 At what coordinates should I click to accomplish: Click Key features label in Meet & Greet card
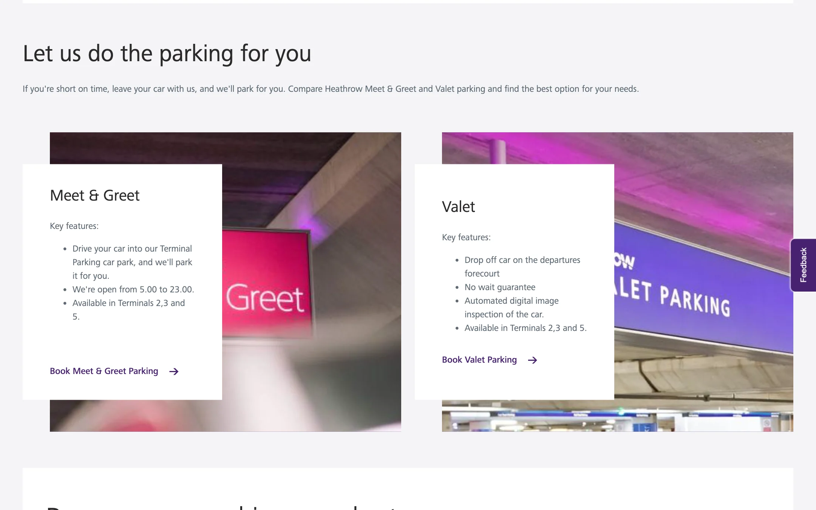coord(74,226)
